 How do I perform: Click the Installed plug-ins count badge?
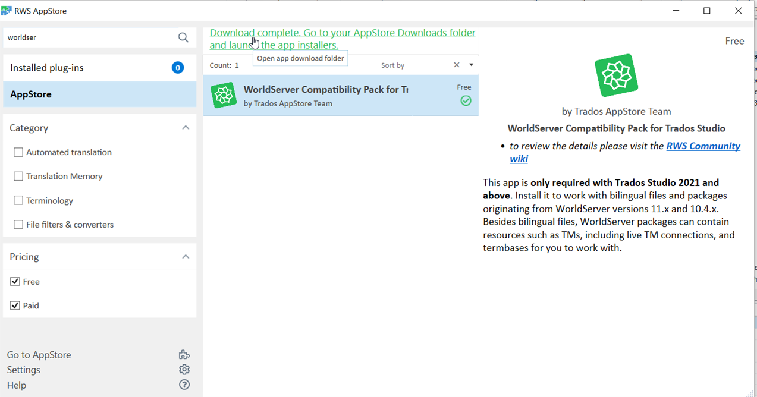pos(177,67)
